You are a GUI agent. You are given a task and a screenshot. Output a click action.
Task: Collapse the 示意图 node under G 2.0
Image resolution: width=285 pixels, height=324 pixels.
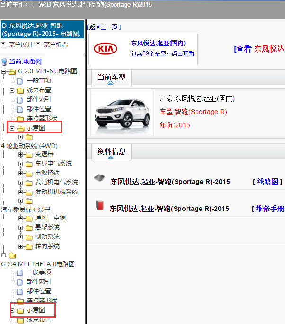(x=12, y=128)
